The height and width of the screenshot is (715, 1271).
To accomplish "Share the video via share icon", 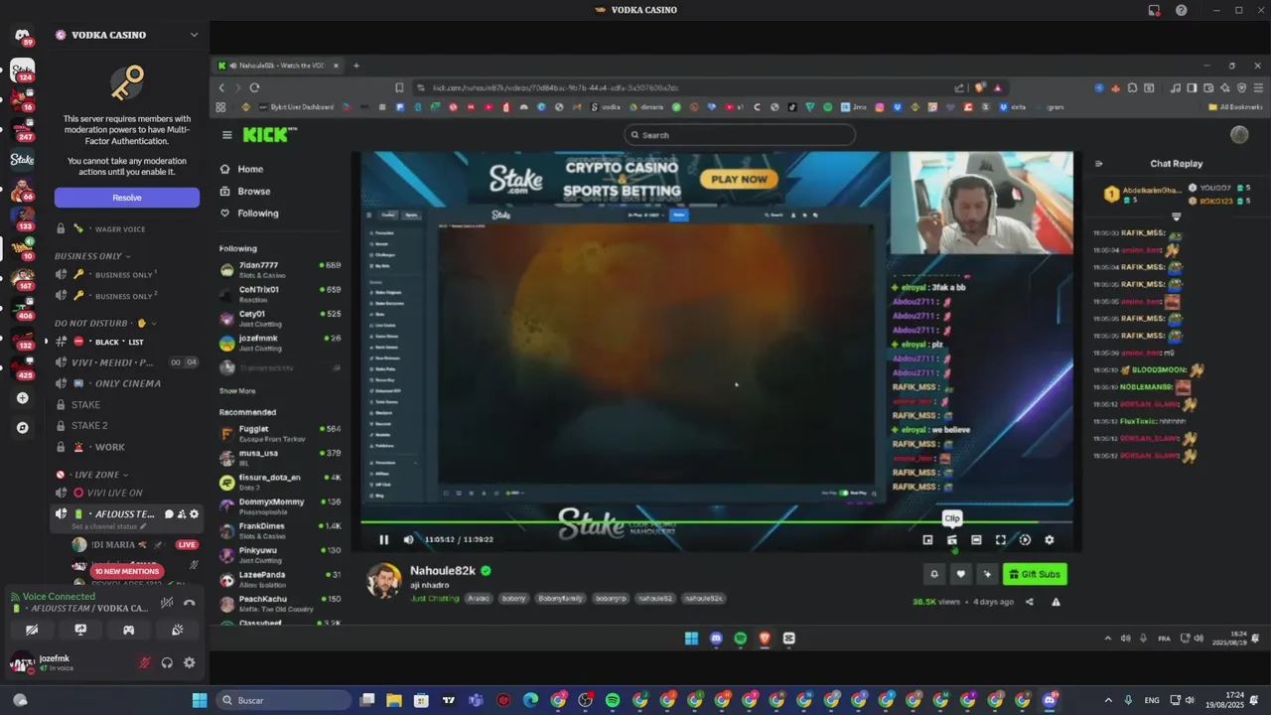I will (x=1030, y=602).
